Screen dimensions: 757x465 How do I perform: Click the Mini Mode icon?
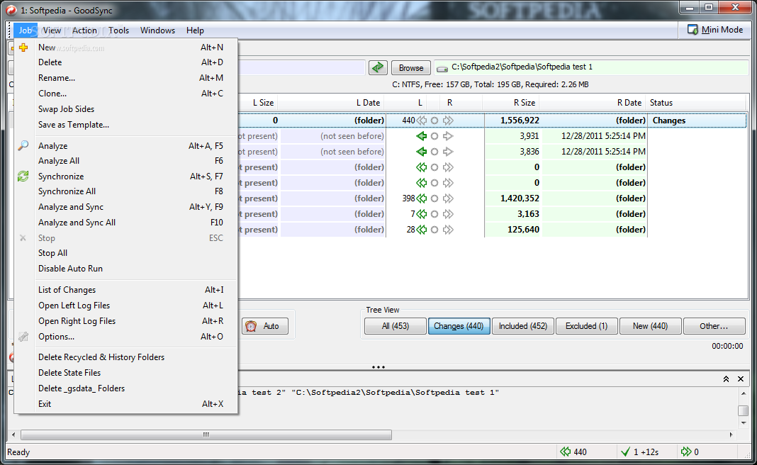692,30
